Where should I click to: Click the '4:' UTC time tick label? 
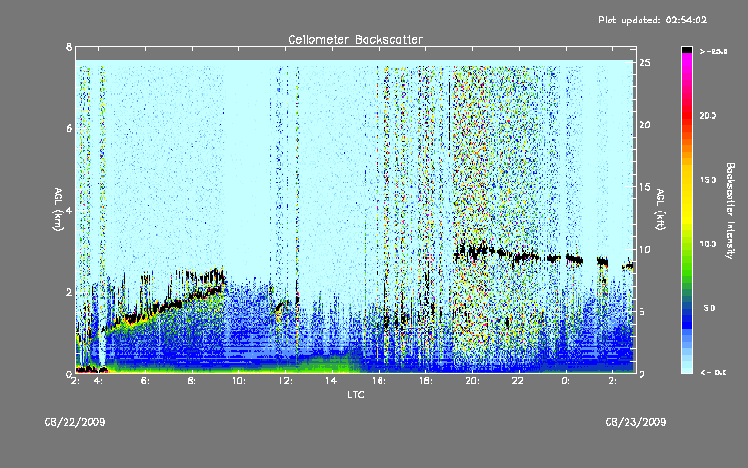98,381
